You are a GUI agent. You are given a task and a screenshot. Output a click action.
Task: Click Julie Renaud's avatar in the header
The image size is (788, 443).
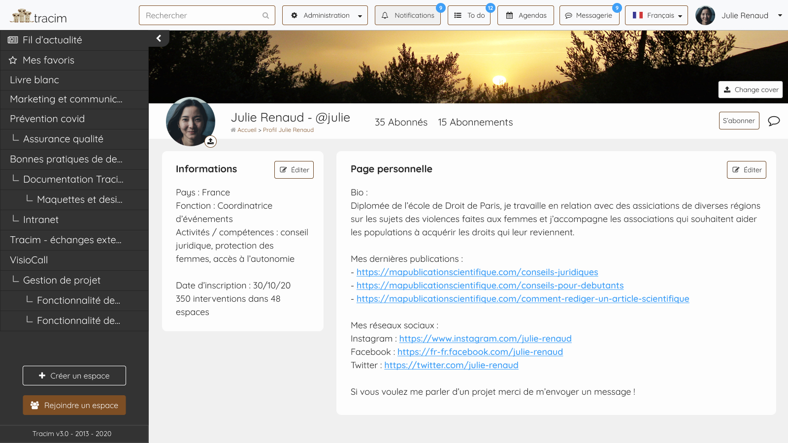click(x=705, y=15)
